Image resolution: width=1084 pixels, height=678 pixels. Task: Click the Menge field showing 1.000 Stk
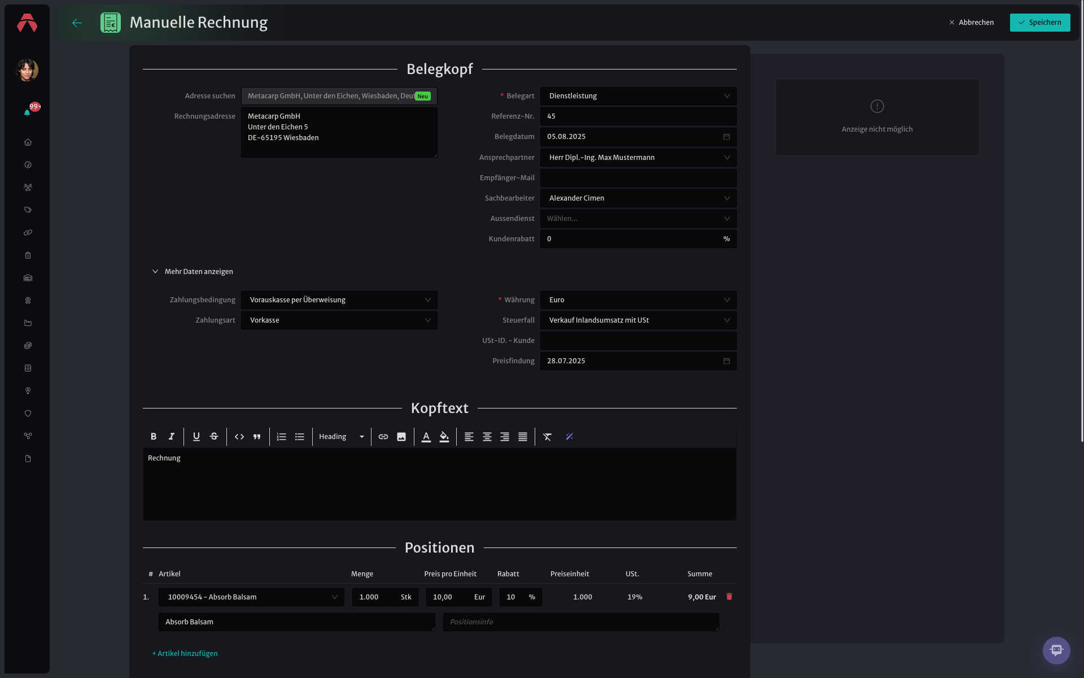click(385, 597)
